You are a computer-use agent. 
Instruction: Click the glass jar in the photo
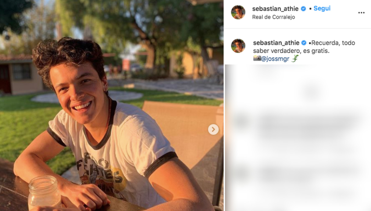[x=44, y=193]
